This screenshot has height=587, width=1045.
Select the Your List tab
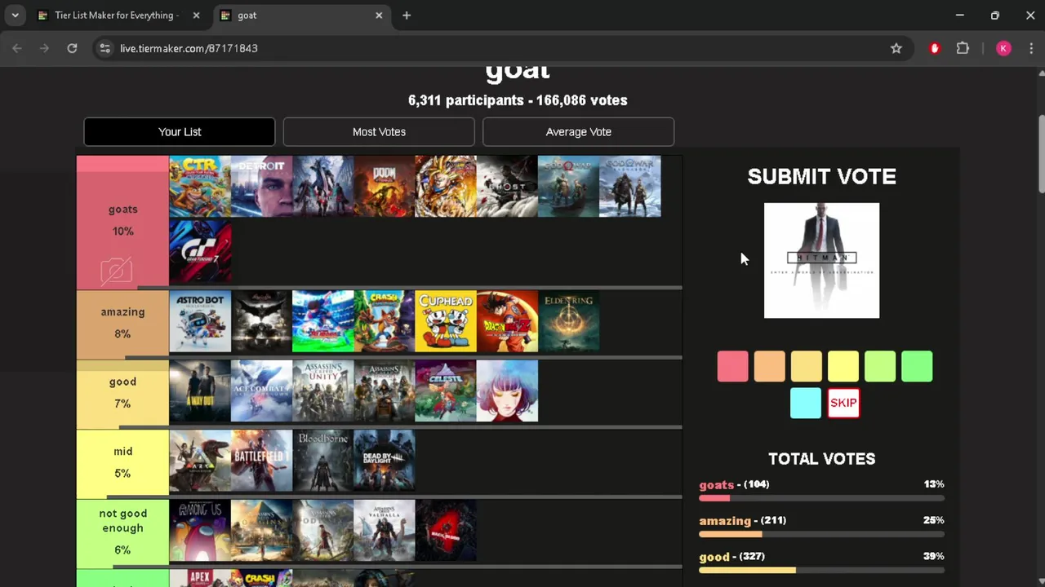click(x=180, y=132)
